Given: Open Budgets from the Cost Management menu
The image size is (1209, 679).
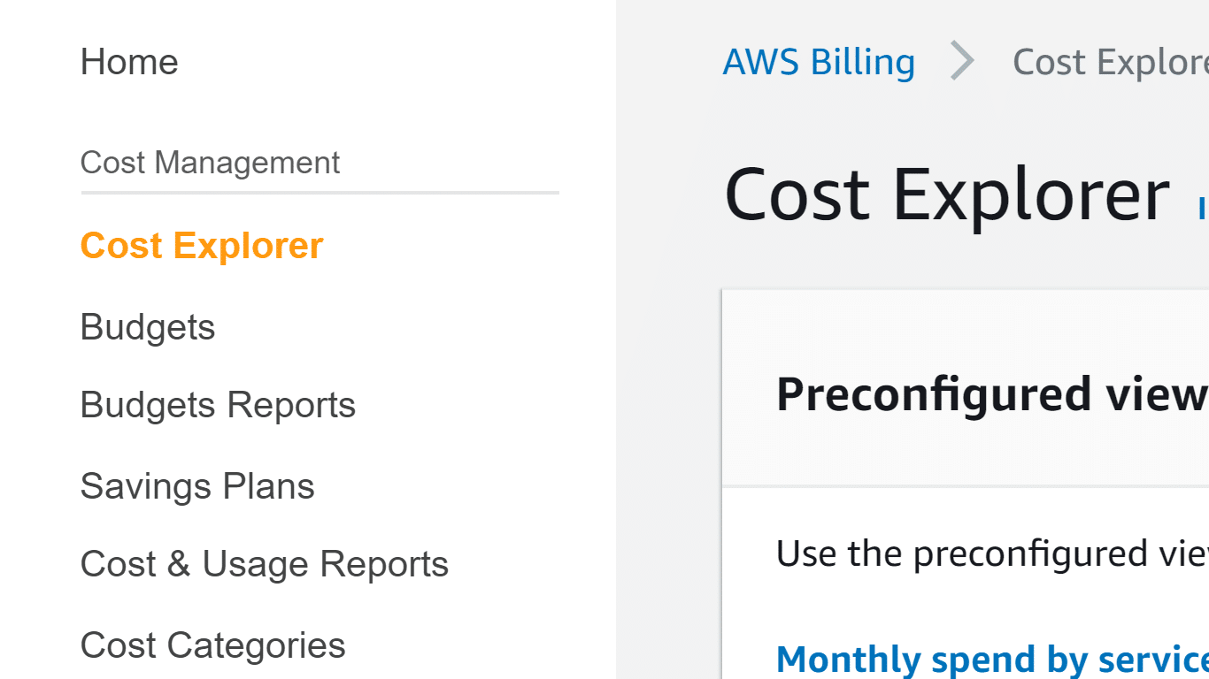Looking at the screenshot, I should point(147,326).
